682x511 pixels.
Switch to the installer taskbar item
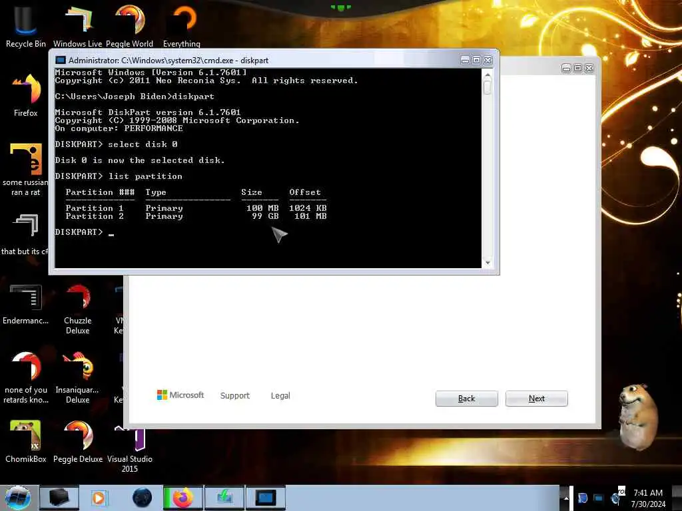pos(224,498)
